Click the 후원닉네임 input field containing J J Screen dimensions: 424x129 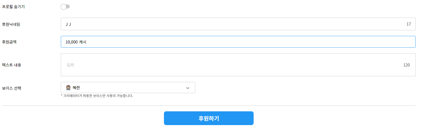[x=238, y=24]
